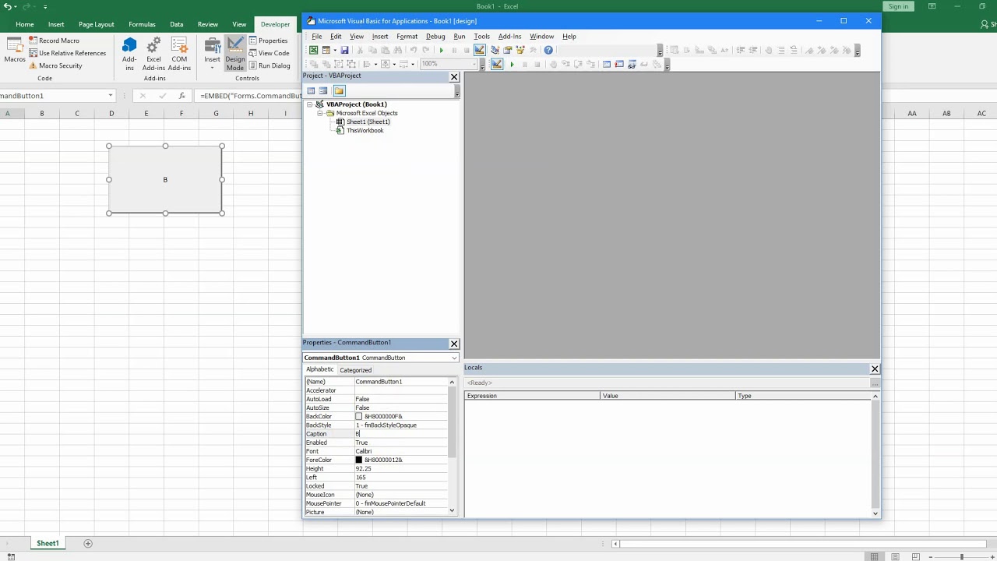Click the View Object icon in Project panel
997x561 pixels.
(x=323, y=90)
